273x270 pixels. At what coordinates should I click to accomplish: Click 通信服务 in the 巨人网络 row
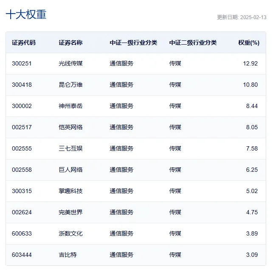point(121,170)
